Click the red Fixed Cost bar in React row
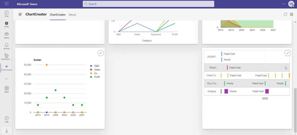Image resolution: width=297 pixels, height=135 pixels. tap(228, 68)
